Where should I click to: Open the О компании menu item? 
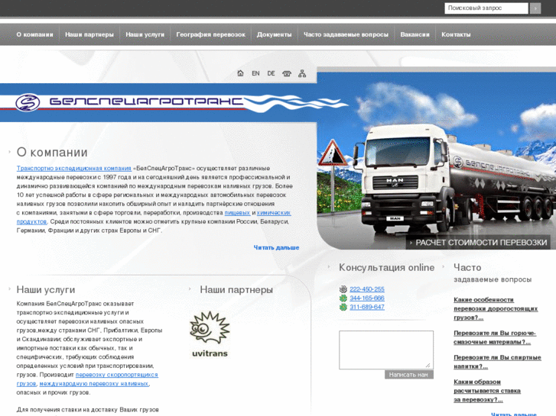pyautogui.click(x=34, y=34)
